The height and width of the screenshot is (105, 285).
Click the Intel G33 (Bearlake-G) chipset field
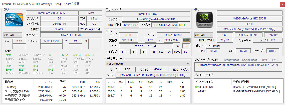coord(156,19)
